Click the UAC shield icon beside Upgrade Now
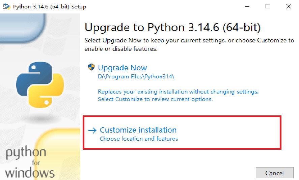The image size is (299, 180). coord(91,67)
